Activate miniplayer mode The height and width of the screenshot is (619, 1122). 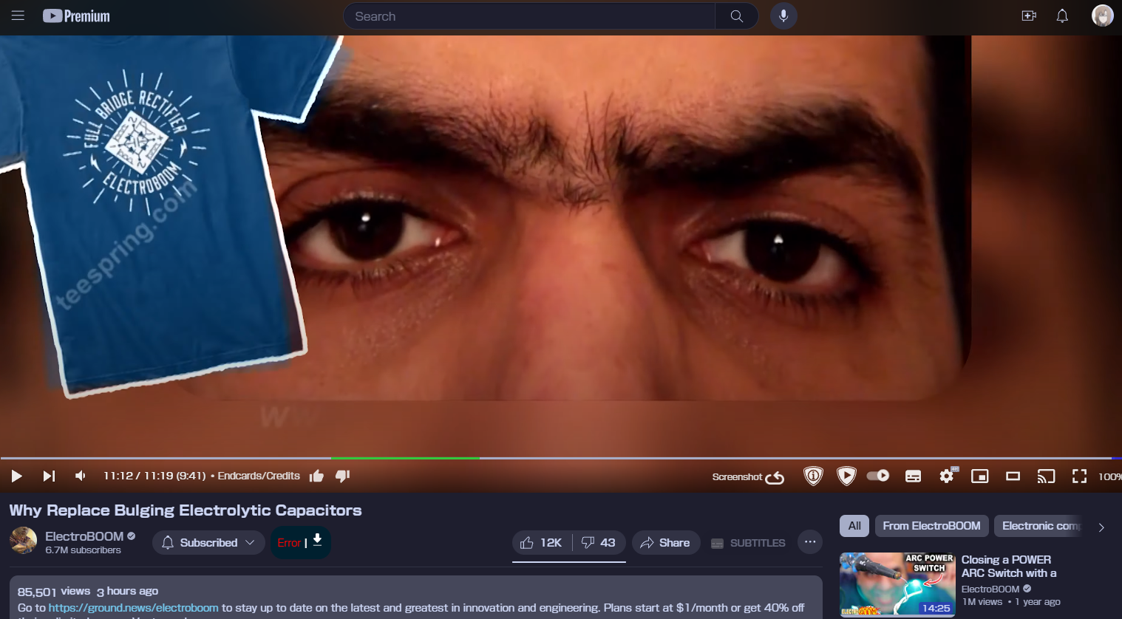979,476
